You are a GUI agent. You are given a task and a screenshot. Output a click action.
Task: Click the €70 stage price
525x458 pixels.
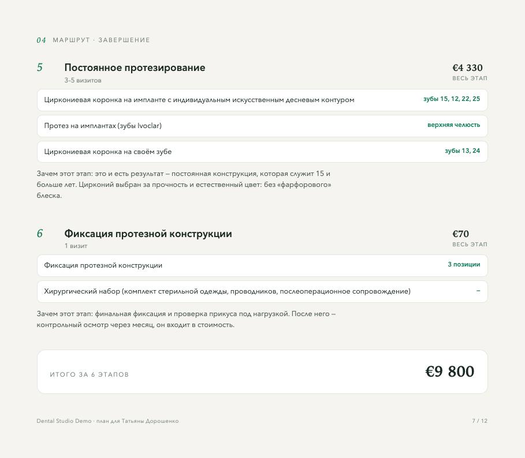[x=460, y=234]
